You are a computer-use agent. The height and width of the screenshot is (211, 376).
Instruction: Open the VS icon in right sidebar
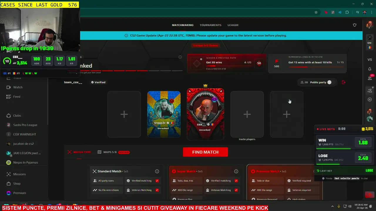370,60
